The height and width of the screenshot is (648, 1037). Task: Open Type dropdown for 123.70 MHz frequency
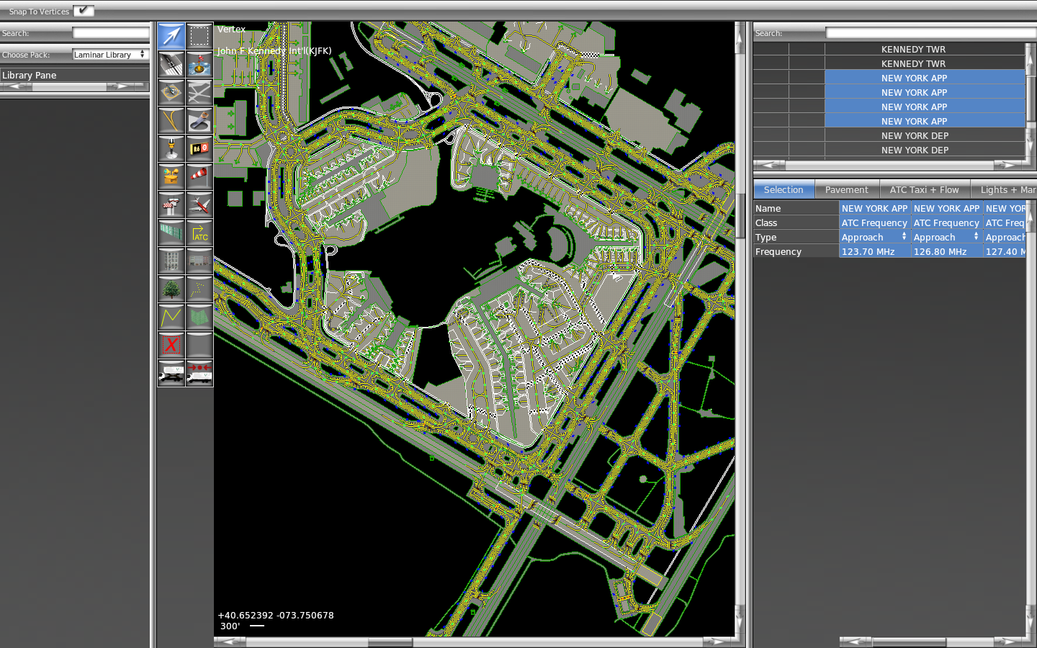(x=874, y=237)
